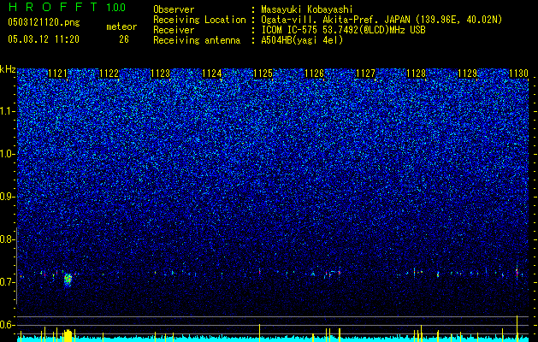Click the 1124 time marker
The width and height of the screenshot is (538, 342).
(x=212, y=74)
